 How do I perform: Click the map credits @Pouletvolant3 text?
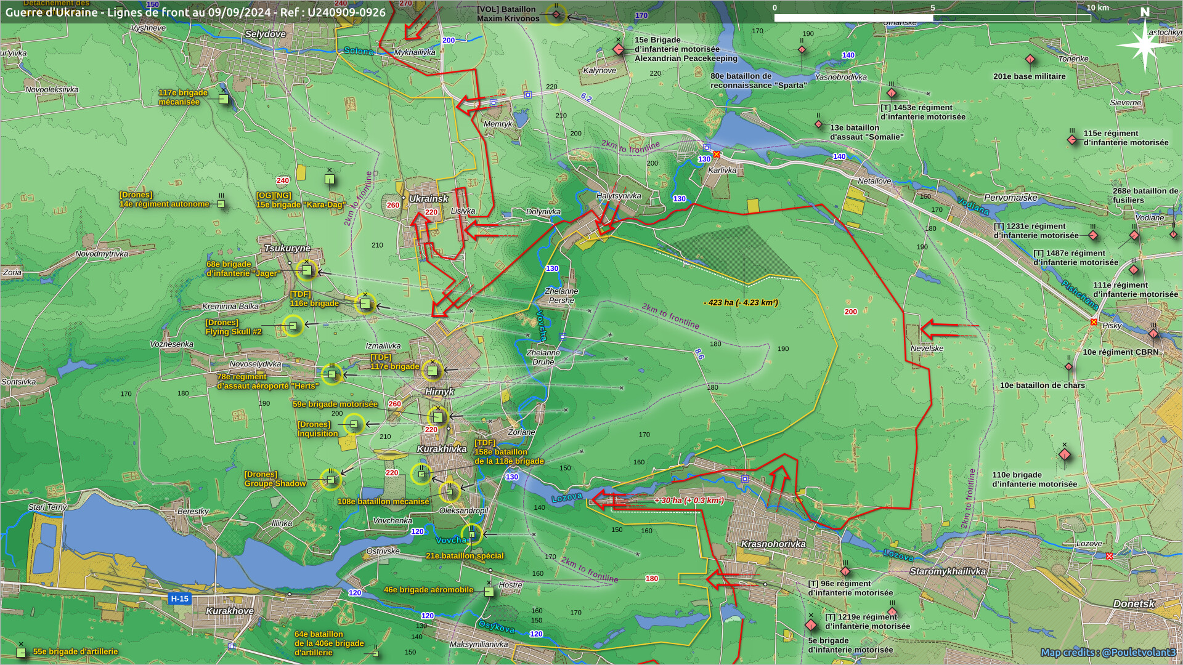(1108, 652)
